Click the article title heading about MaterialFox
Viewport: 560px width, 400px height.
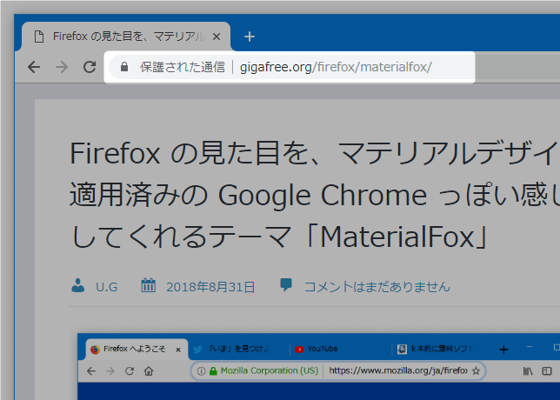[x=314, y=195]
